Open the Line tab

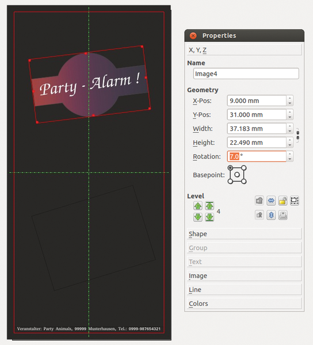[x=244, y=290]
